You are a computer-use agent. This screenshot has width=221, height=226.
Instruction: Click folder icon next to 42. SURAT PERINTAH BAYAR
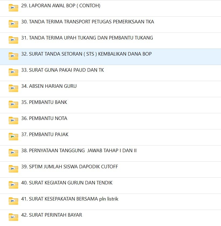(x=13, y=217)
